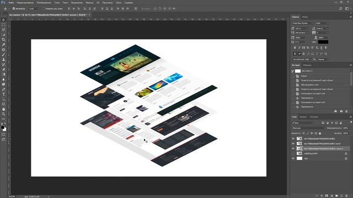Click the delete layer trash icon
Viewport: 353px width, 198px height.
[x=346, y=196]
